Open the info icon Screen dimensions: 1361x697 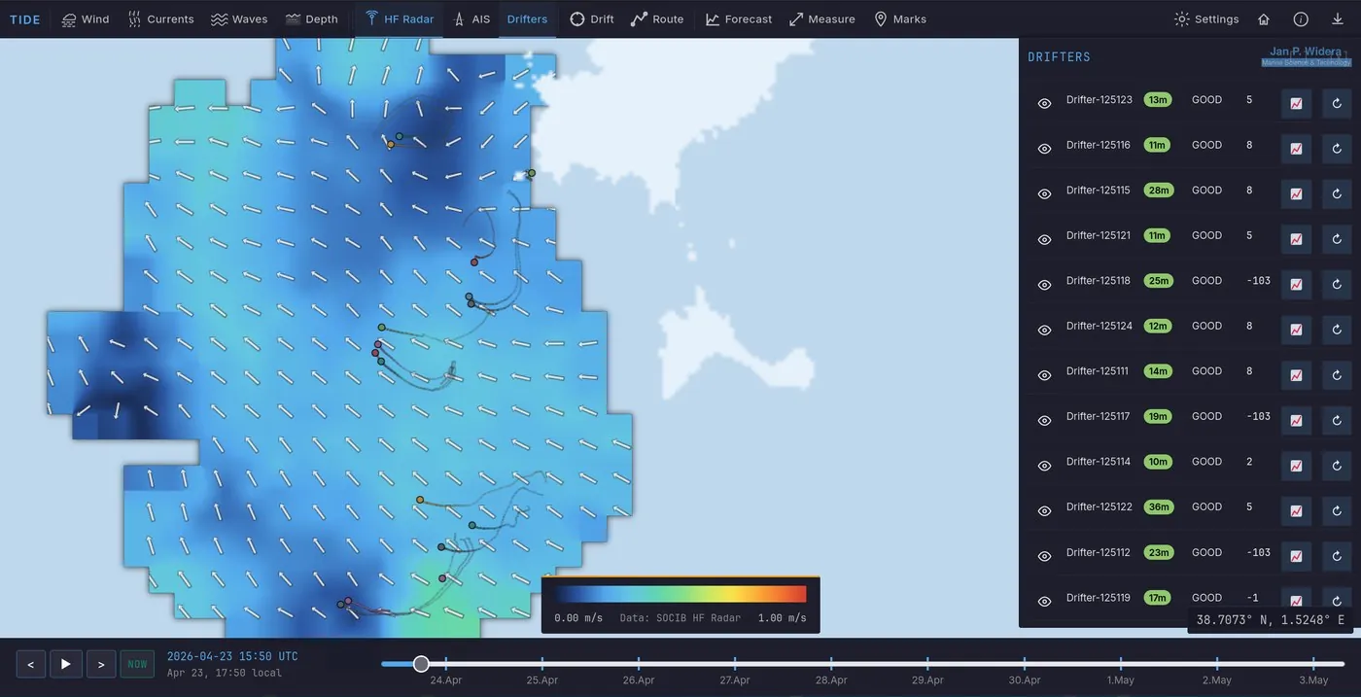(1301, 18)
